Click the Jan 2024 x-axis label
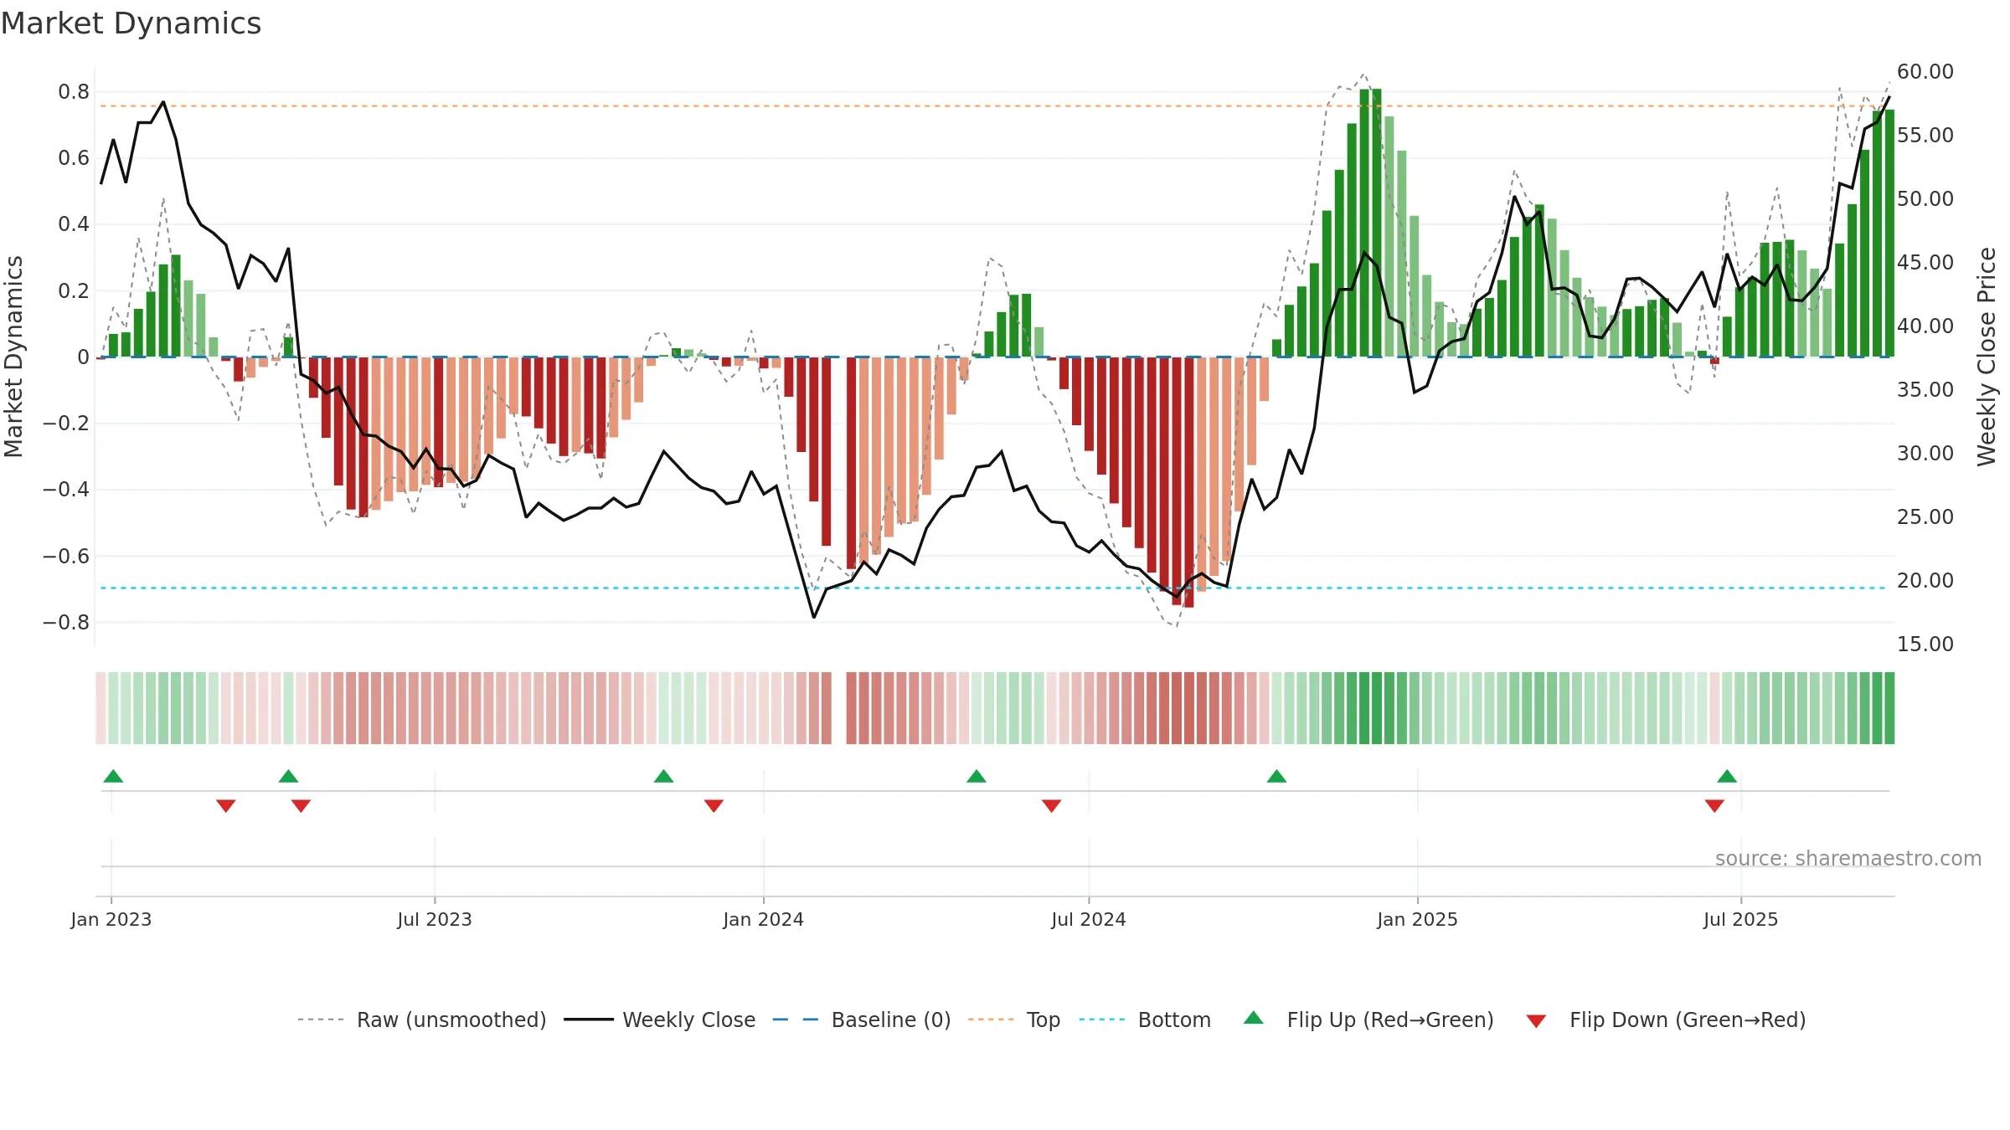The image size is (2010, 1130). [x=763, y=919]
